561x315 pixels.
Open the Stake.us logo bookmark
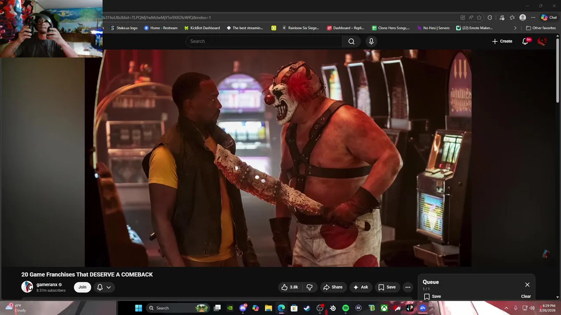coord(124,28)
